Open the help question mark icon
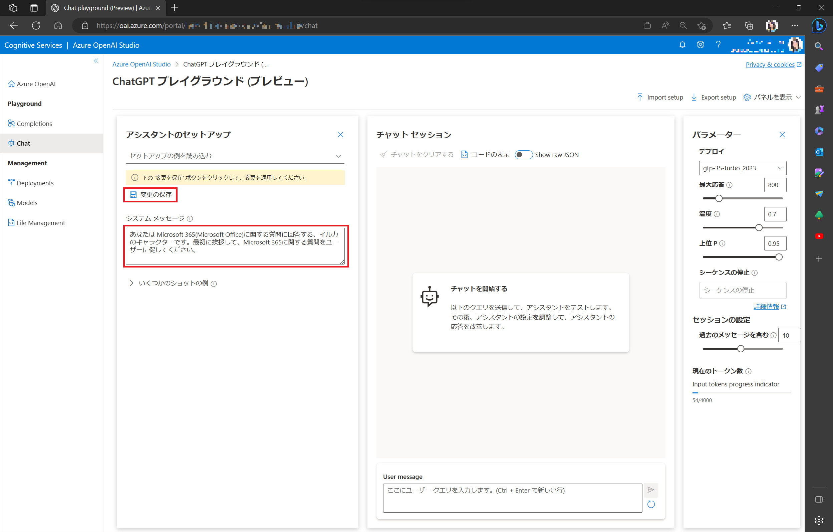The width and height of the screenshot is (833, 532). tap(718, 45)
